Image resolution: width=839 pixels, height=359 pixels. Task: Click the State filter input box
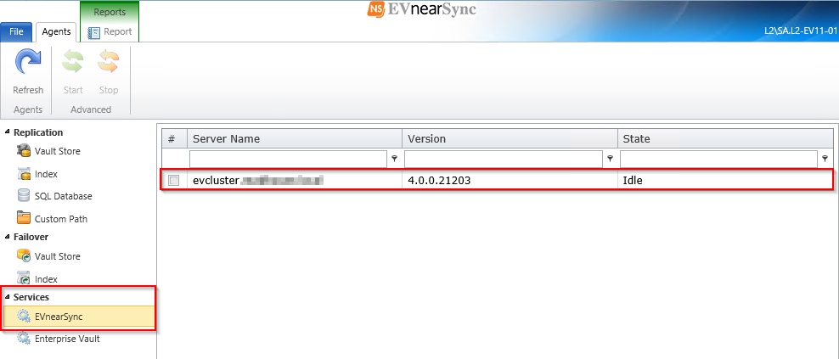tap(718, 159)
